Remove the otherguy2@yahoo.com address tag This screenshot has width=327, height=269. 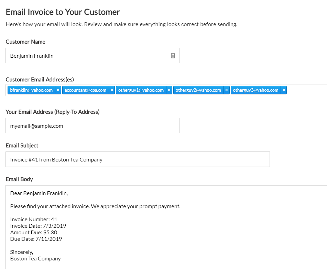click(x=227, y=90)
